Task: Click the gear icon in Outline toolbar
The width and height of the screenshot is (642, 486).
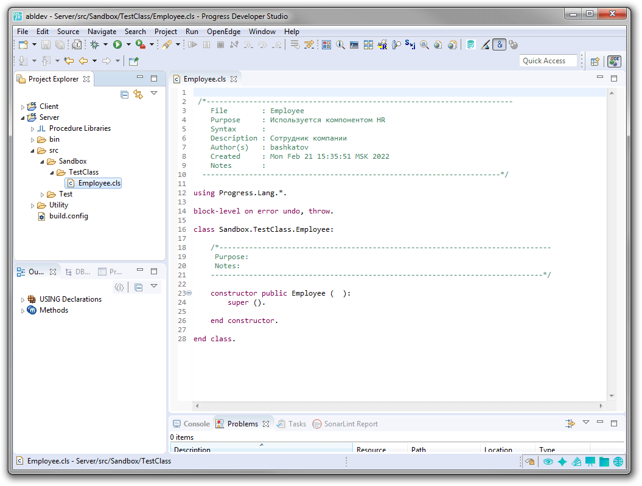Action: tap(119, 287)
